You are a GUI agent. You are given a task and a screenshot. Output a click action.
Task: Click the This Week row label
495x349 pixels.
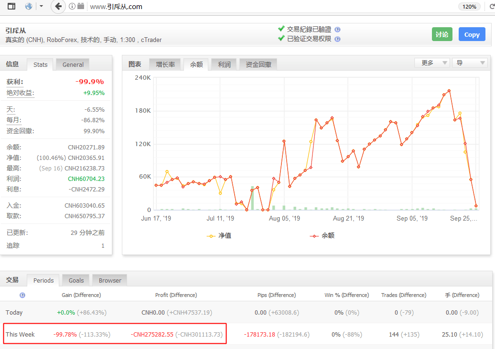[20, 335]
